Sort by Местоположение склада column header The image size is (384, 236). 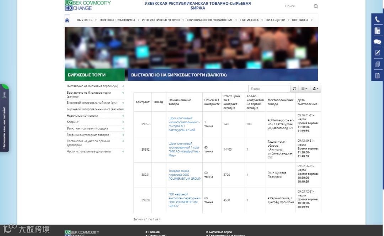[x=281, y=102]
